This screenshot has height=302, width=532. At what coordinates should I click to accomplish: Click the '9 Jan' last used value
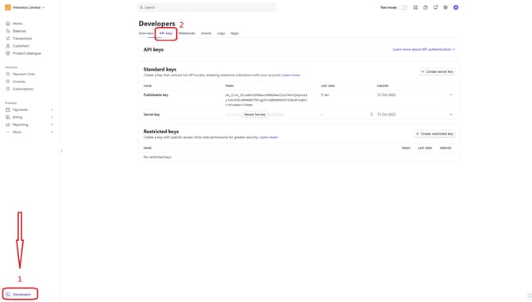325,95
